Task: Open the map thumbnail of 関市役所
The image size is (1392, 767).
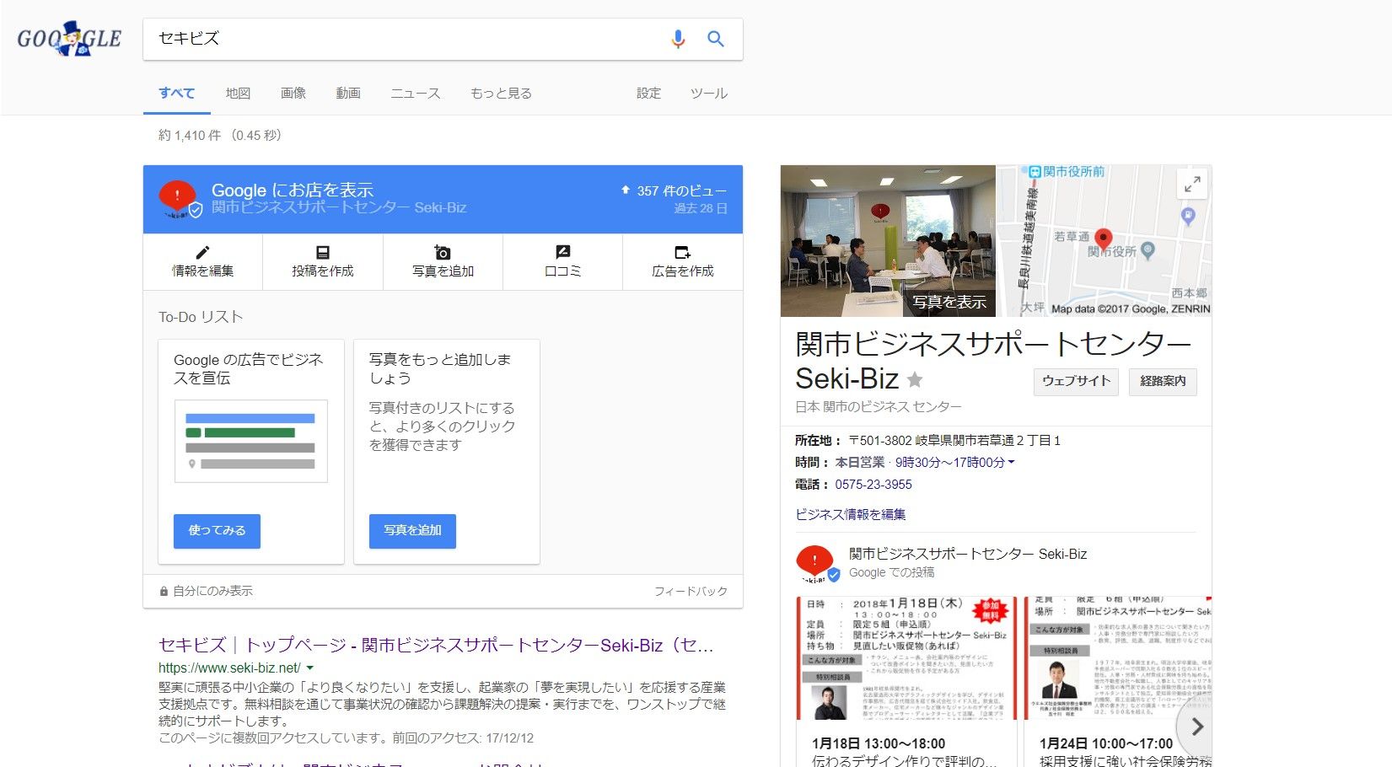Action: pyautogui.click(x=1104, y=241)
